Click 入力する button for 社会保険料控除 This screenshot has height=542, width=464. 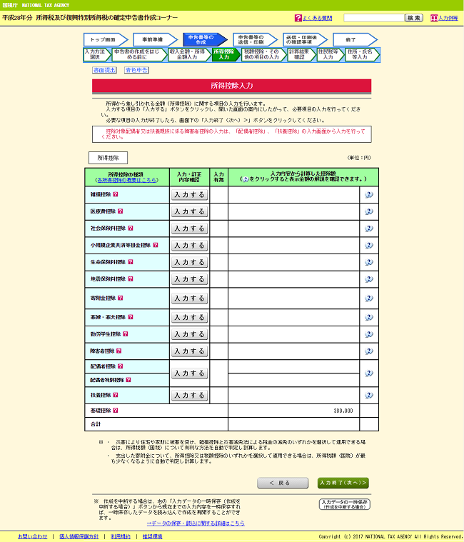tap(190, 229)
